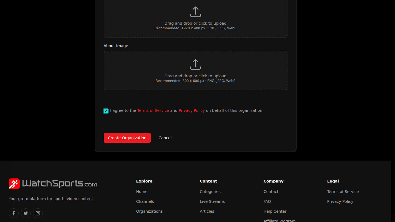Open Privacy Policy under Legal
Screen dimensions: 395x222
coord(340,201)
